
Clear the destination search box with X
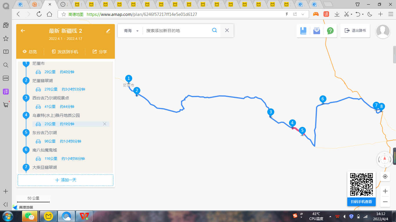(227, 30)
